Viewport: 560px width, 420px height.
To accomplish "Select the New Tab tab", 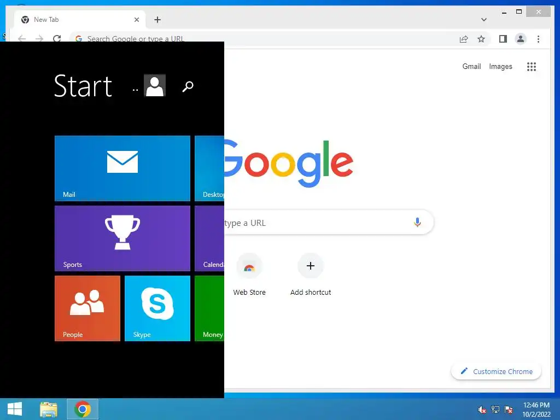I will pos(80,20).
